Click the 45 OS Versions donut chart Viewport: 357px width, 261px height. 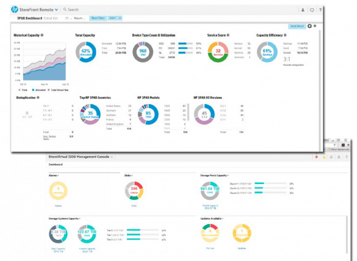tap(205, 114)
